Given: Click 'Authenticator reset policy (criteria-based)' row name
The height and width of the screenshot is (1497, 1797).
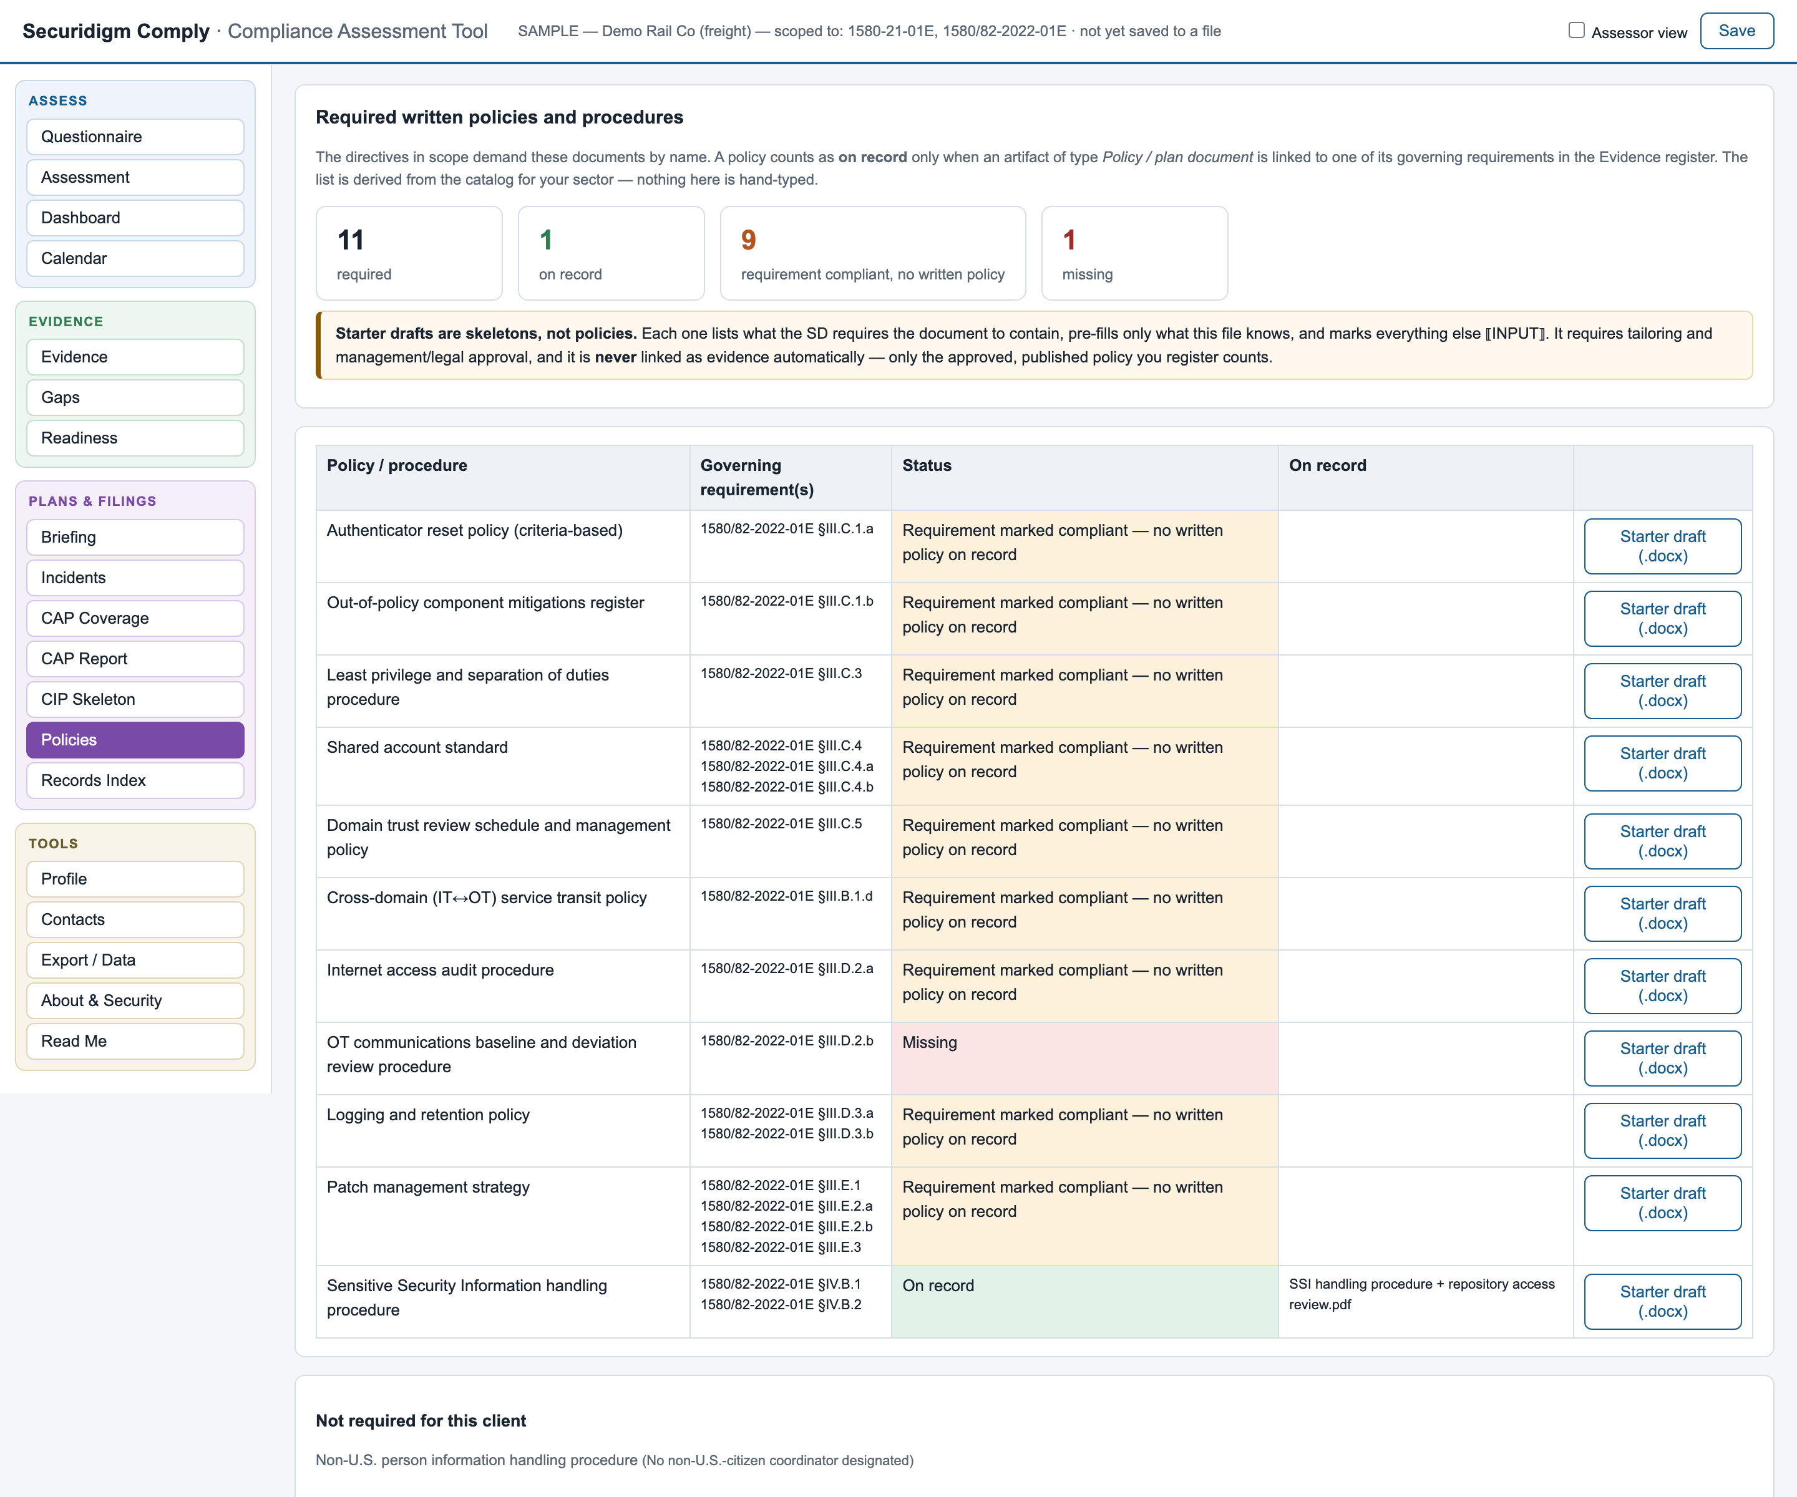Looking at the screenshot, I should point(475,530).
